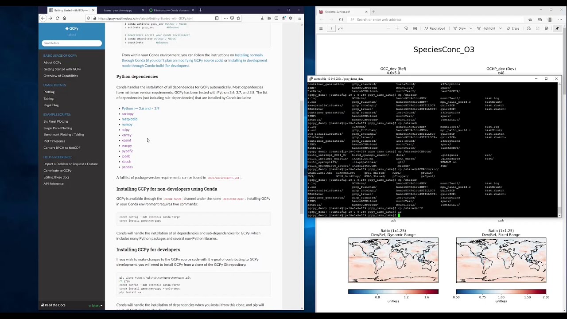This screenshot has width=567, height=319.
Task: Open 'Benchmark Plotting / Tabling' sidebar entry
Action: pyautogui.click(x=64, y=135)
